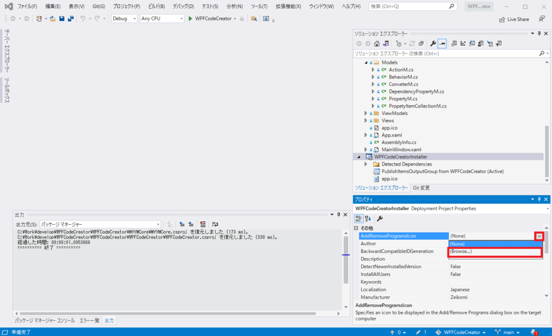552x336 pixels.
Task: Open the Debug configuration dropdown
Action: pyautogui.click(x=124, y=19)
